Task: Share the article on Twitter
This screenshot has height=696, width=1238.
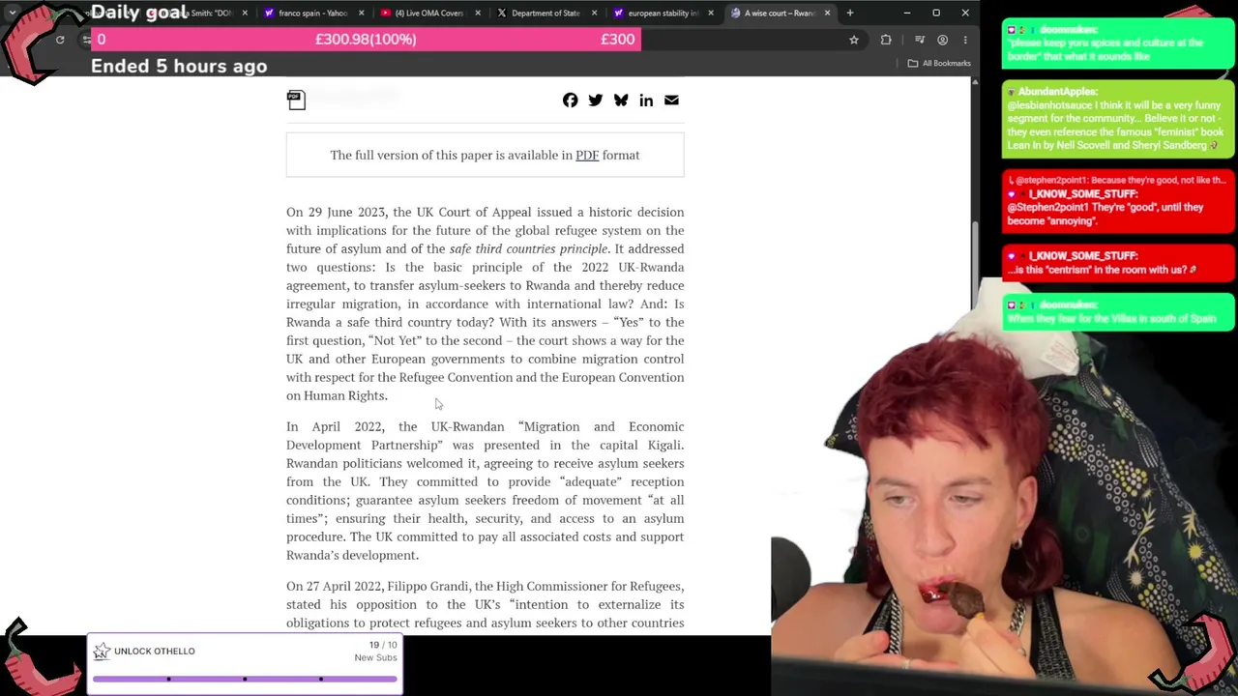Action: point(595,101)
